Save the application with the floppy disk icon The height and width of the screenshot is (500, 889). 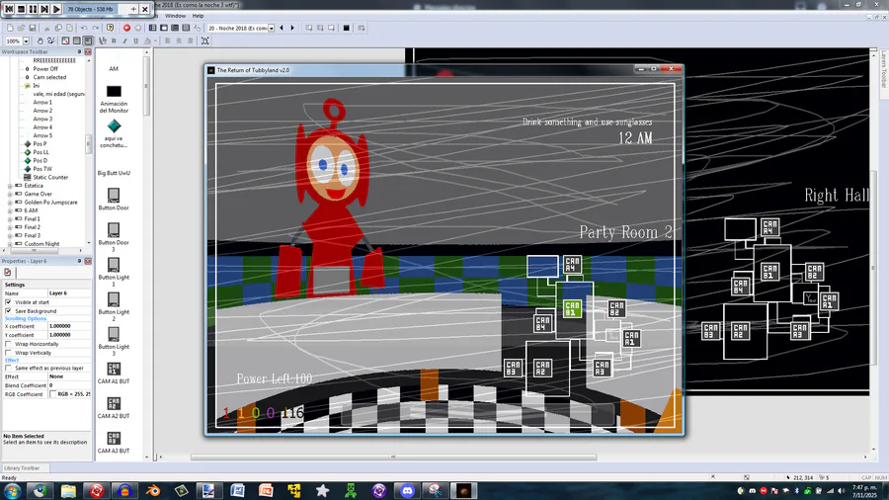[x=33, y=28]
